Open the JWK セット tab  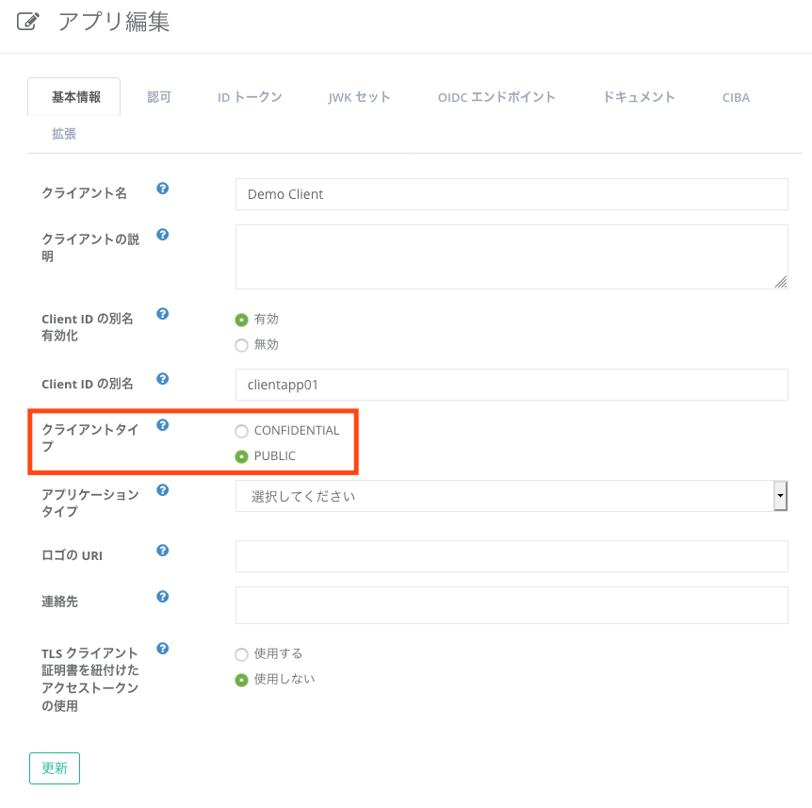tap(359, 97)
